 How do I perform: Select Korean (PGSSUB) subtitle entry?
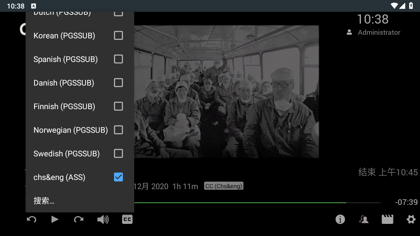click(80, 35)
